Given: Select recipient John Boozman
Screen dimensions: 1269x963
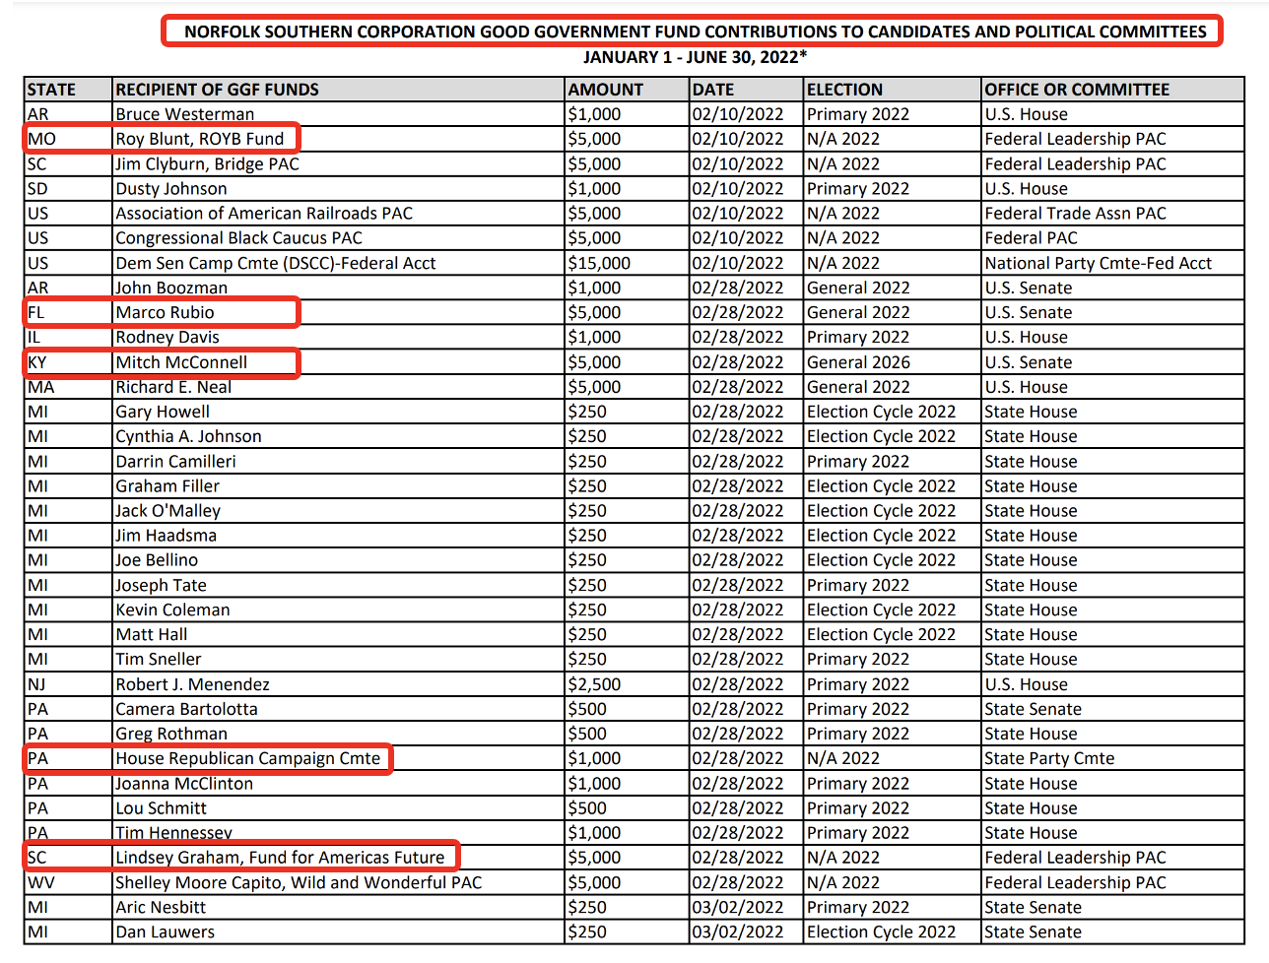Looking at the screenshot, I should pos(171,288).
